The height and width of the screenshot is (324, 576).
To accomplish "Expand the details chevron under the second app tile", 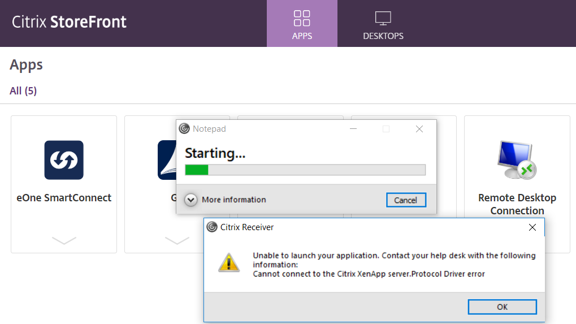I will pos(177,240).
